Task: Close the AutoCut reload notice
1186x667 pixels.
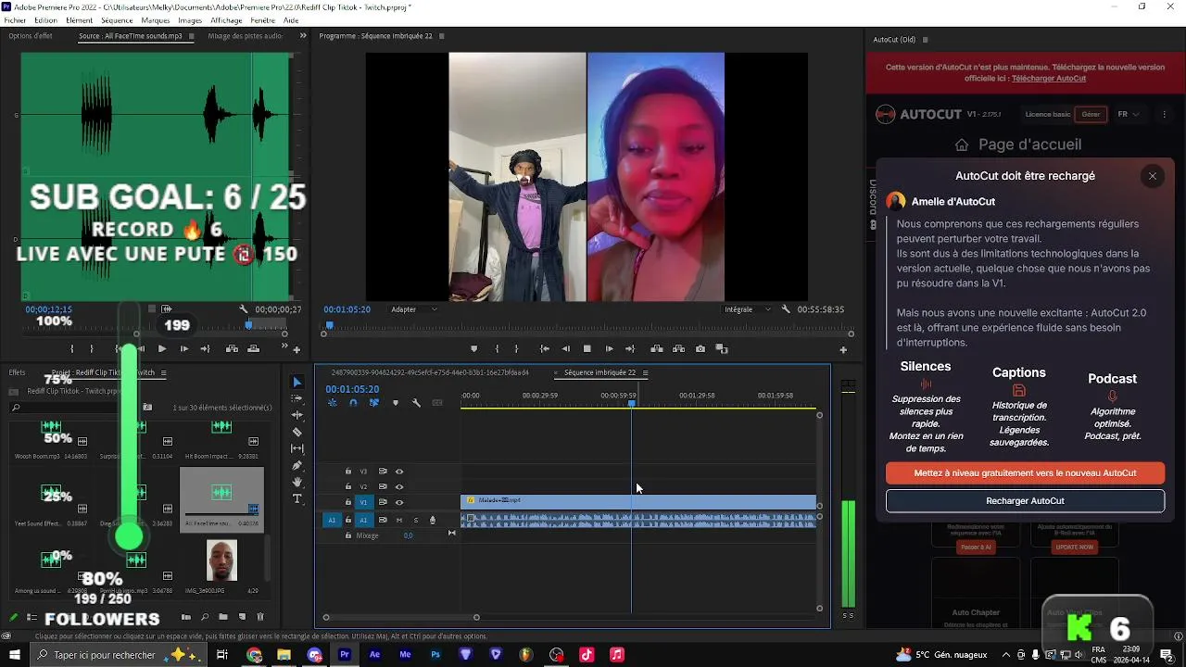Action: coord(1153,176)
